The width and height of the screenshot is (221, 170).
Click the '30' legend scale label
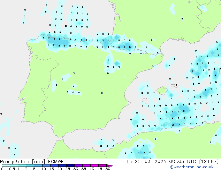pos(76,169)
